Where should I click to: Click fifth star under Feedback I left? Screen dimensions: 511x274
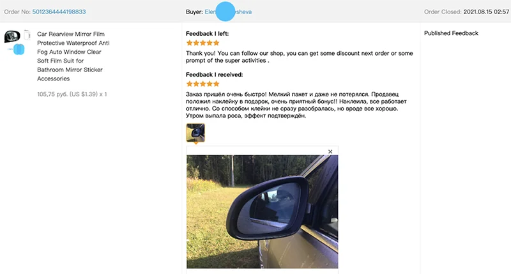pyautogui.click(x=216, y=43)
